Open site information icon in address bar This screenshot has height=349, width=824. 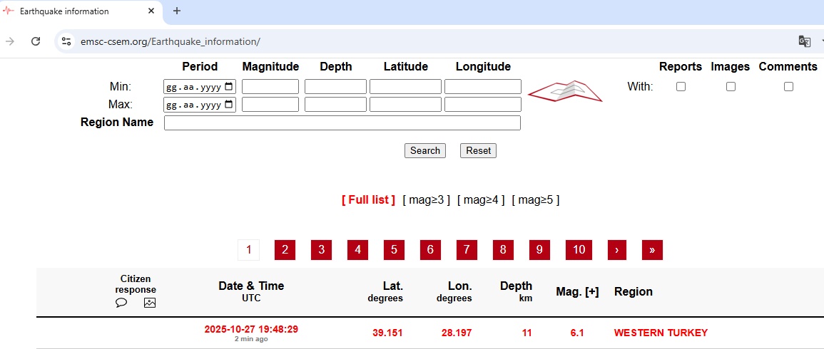66,41
